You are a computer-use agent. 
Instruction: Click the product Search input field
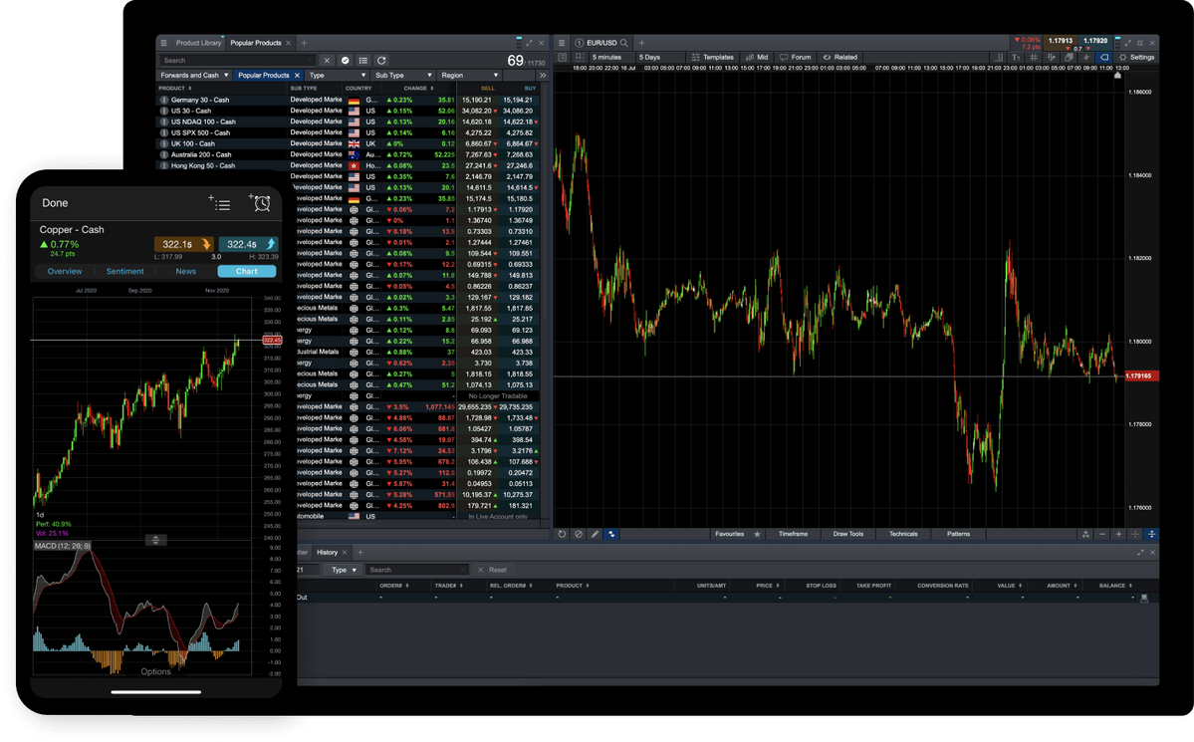237,61
